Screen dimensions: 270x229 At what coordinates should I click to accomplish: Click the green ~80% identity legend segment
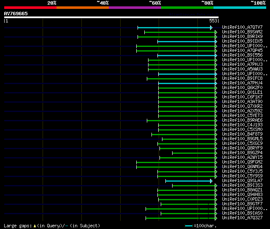187,8
